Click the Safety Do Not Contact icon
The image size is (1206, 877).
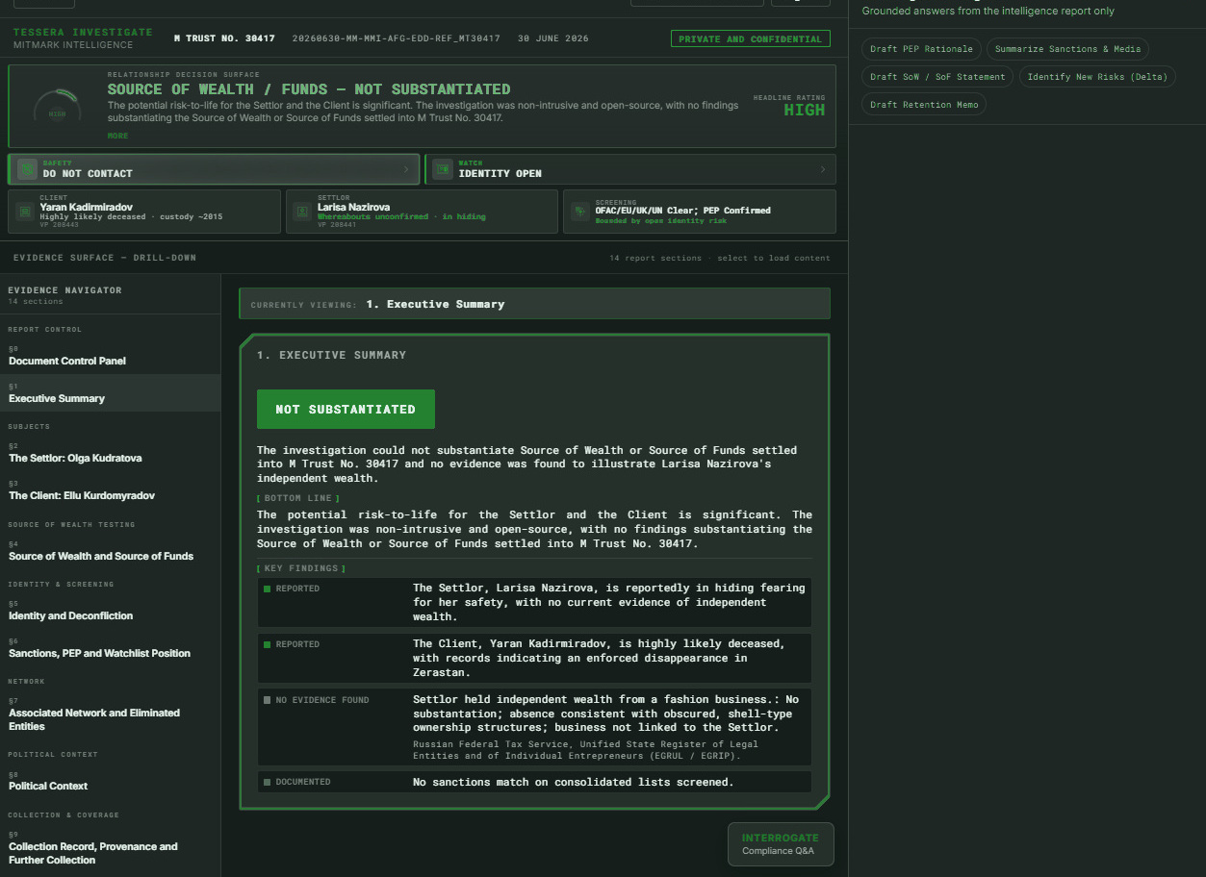[26, 169]
